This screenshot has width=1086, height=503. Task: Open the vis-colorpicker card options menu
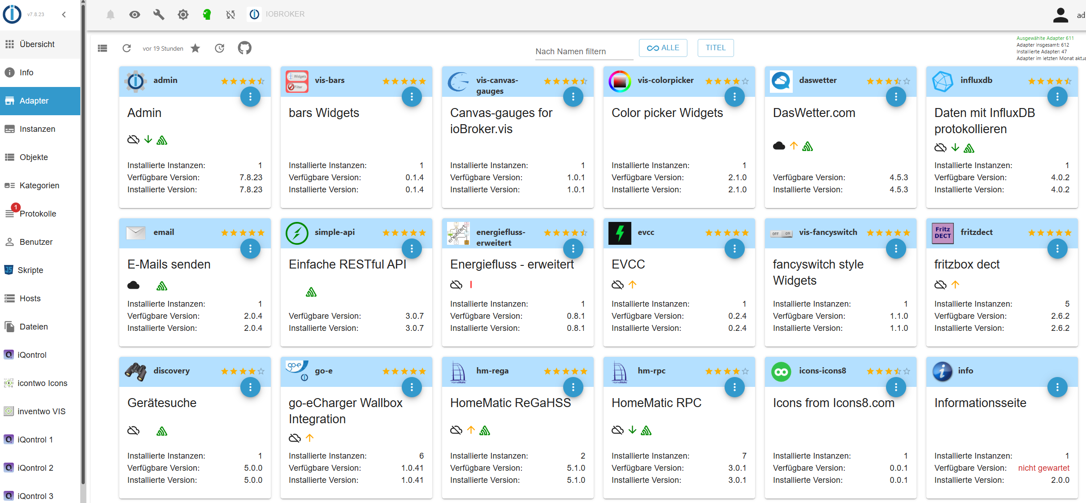point(734,96)
